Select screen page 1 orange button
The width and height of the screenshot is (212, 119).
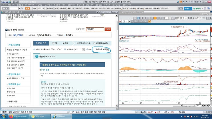tap(181, 2)
